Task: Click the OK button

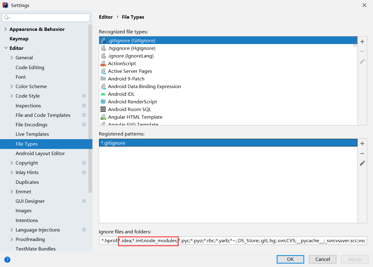Action: pyautogui.click(x=290, y=259)
